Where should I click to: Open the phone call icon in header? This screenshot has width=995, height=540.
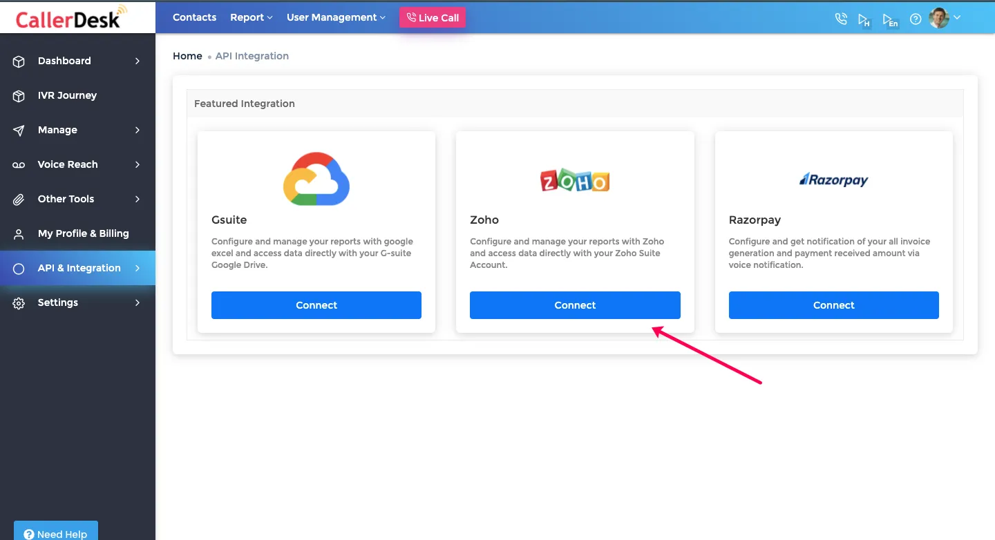tap(841, 19)
